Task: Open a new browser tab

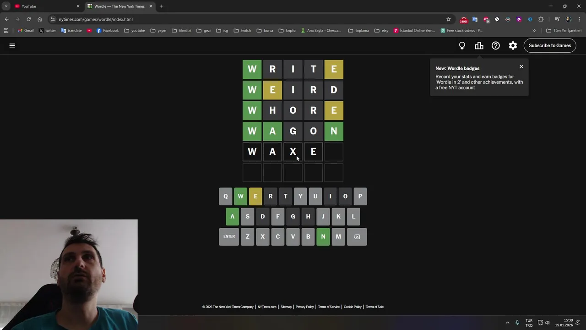Action: point(162,6)
